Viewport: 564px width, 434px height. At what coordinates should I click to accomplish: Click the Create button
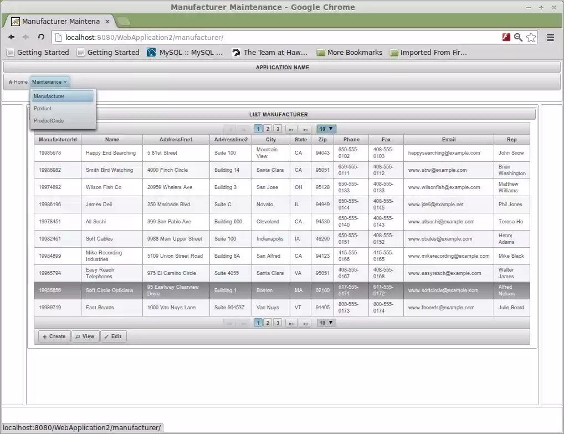54,336
